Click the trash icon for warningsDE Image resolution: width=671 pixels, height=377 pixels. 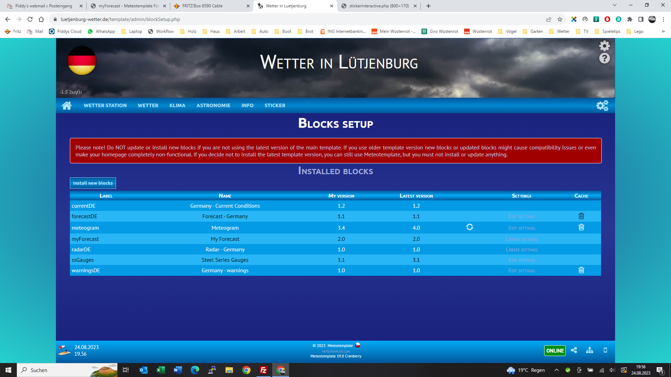coord(581,270)
